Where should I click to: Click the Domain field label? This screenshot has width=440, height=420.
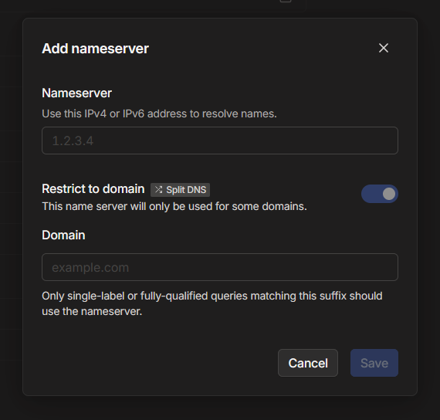[63, 235]
